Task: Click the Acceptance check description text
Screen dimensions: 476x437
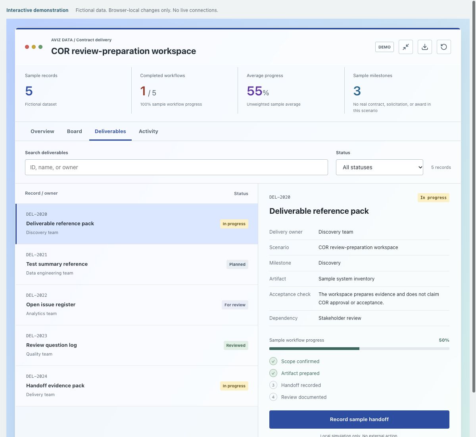Action: pos(379,298)
